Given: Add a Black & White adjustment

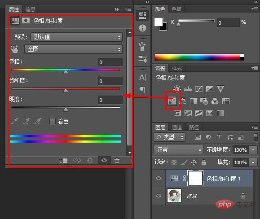Looking at the screenshot, I should click(x=194, y=101).
